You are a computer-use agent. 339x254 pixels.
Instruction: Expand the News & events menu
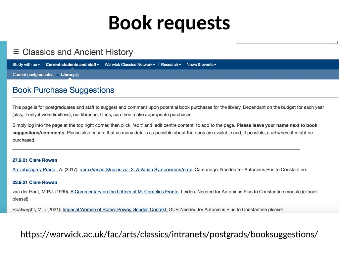(201, 64)
